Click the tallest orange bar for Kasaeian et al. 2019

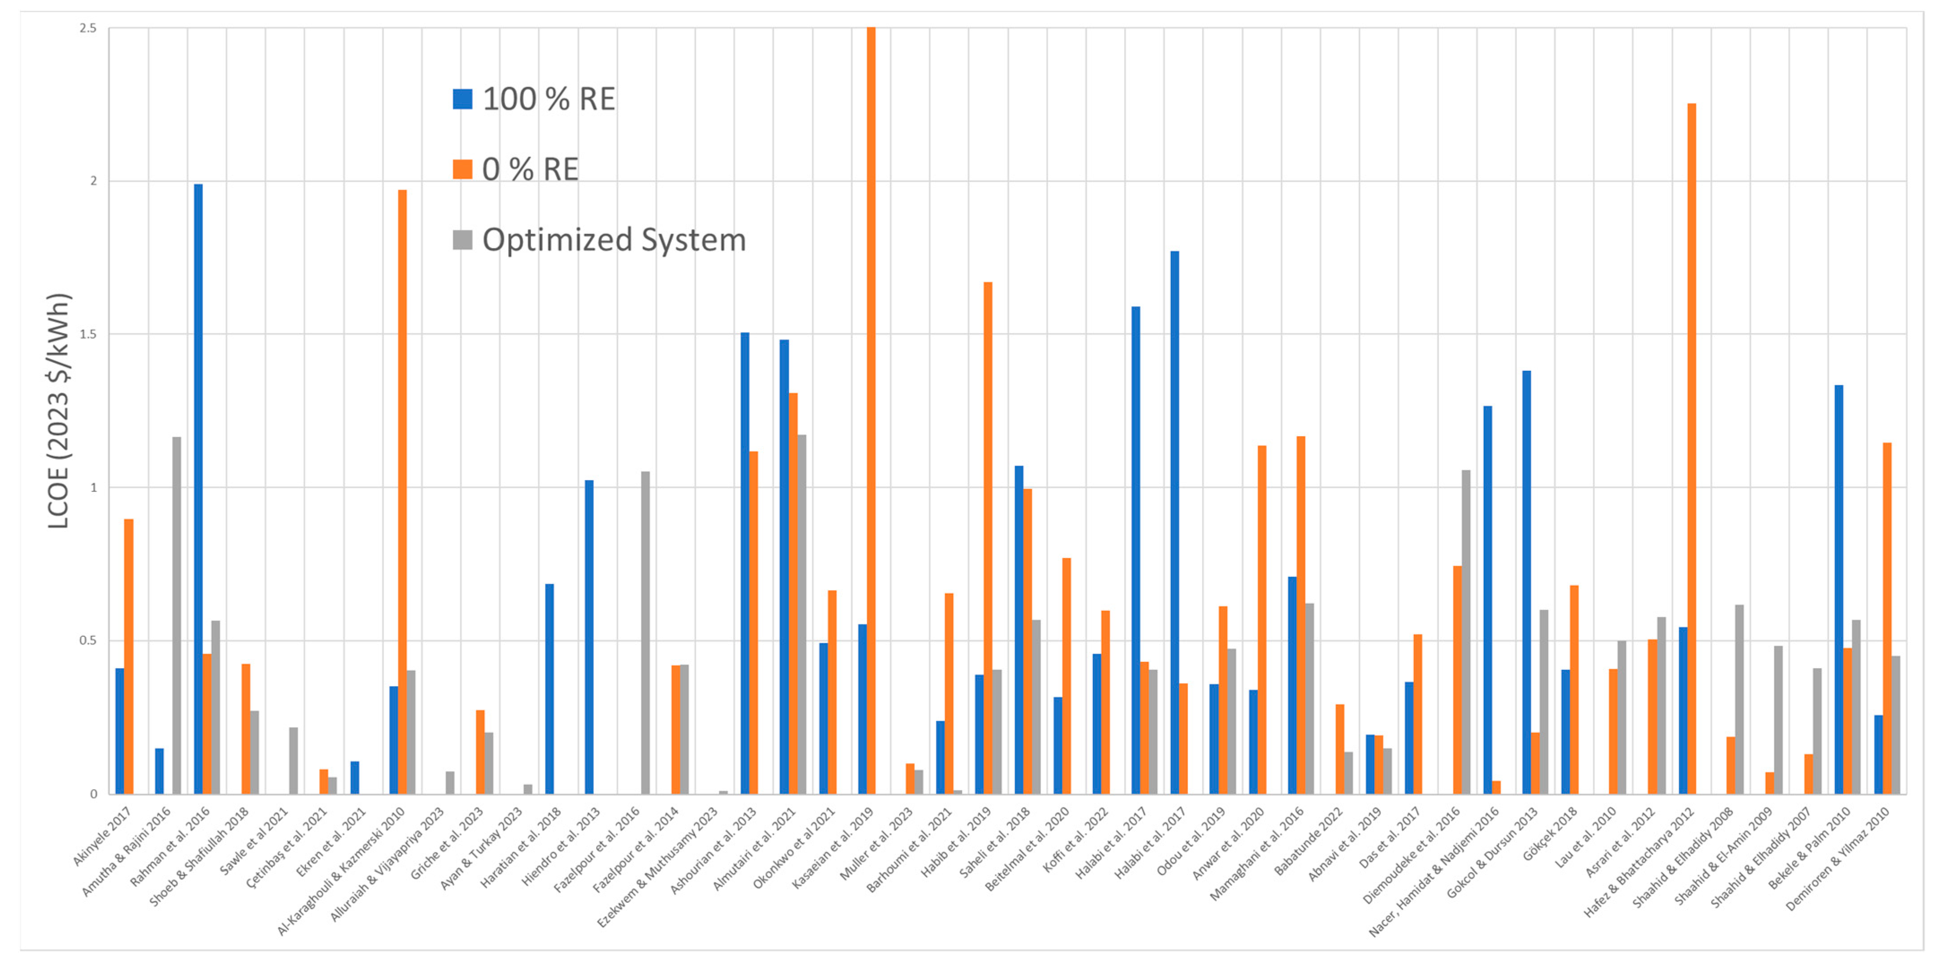coord(871,410)
